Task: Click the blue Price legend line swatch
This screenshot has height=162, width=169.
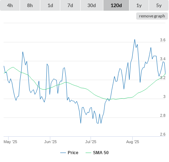Action: tap(63, 153)
